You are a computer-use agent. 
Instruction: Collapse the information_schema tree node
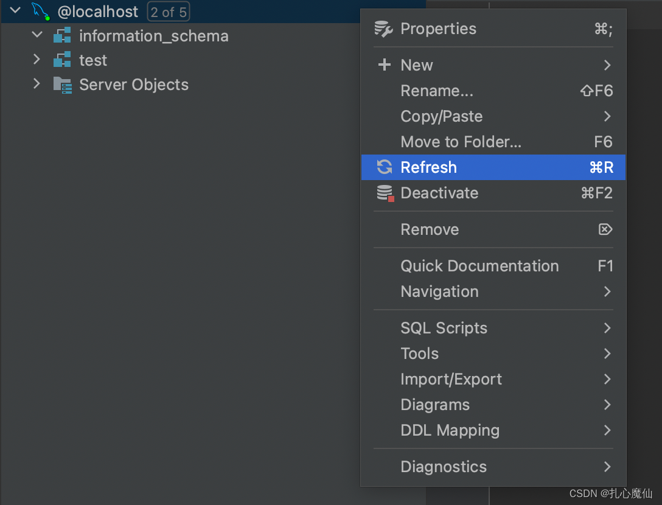pos(37,35)
